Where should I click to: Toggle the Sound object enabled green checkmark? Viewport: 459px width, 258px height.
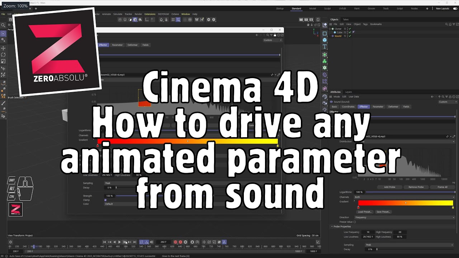click(350, 36)
